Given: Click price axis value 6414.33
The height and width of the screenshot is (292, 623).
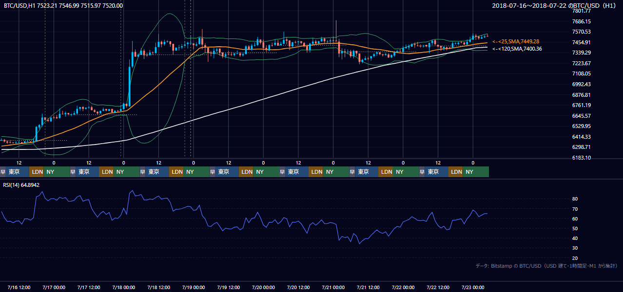Looking at the screenshot, I should point(582,137).
